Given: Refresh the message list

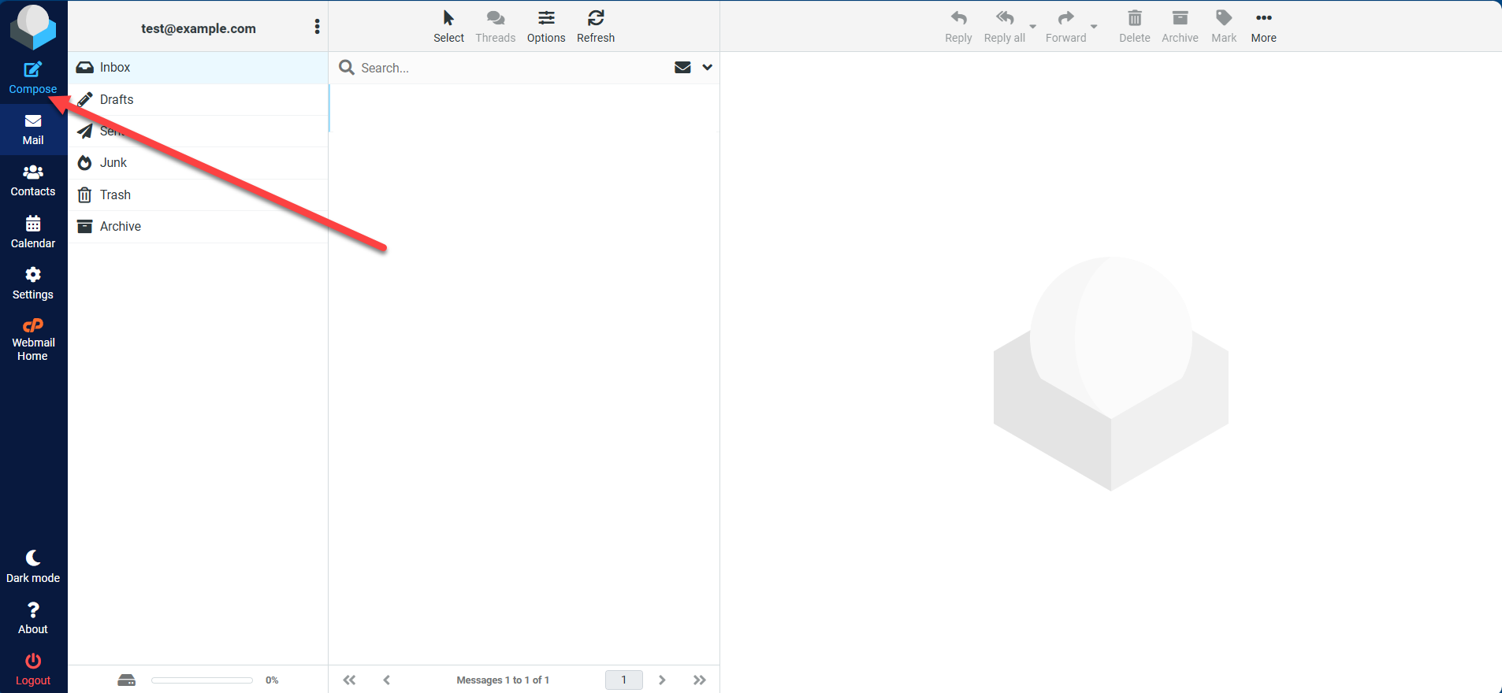Looking at the screenshot, I should tap(596, 27).
